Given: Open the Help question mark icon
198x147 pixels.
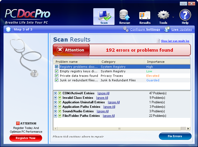Looking at the screenshot, I should 185,15.
